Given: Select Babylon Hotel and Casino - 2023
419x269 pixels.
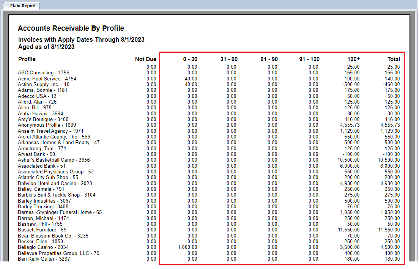Looking at the screenshot, I should [x=55, y=184].
